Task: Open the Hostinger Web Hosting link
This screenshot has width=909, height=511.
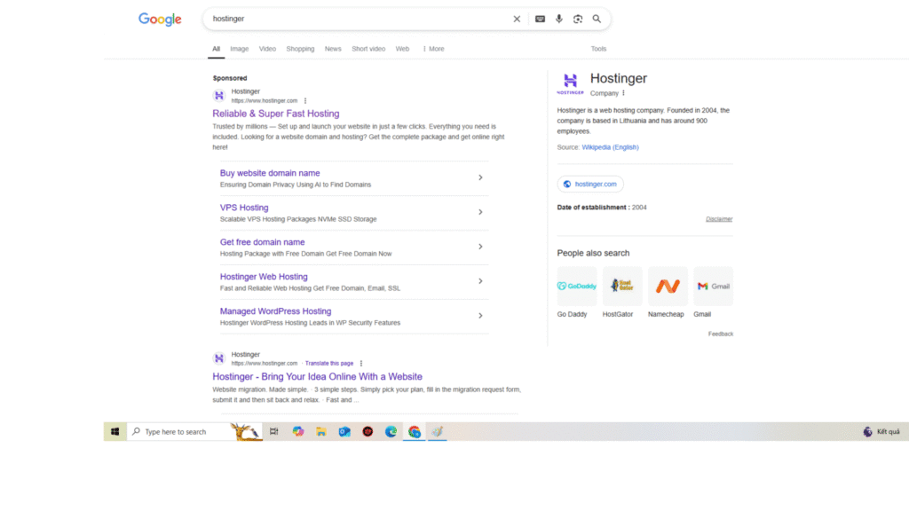Action: point(264,277)
